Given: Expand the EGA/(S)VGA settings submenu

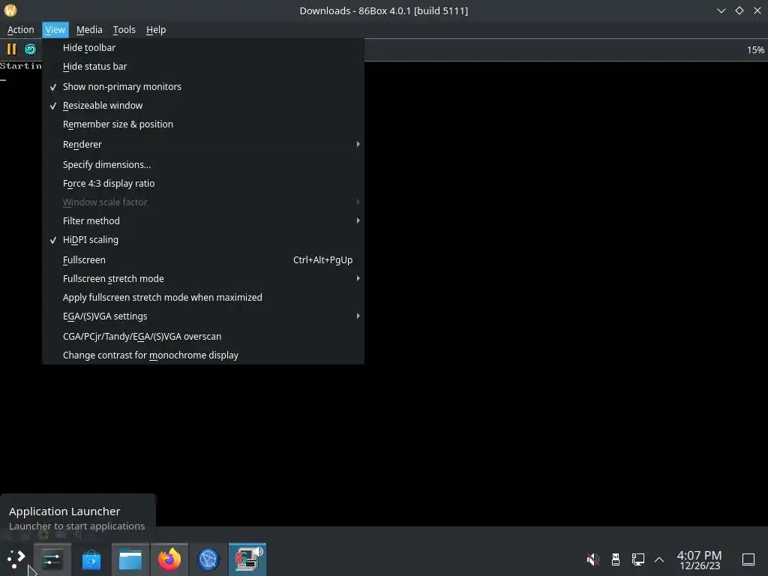Looking at the screenshot, I should click(202, 316).
